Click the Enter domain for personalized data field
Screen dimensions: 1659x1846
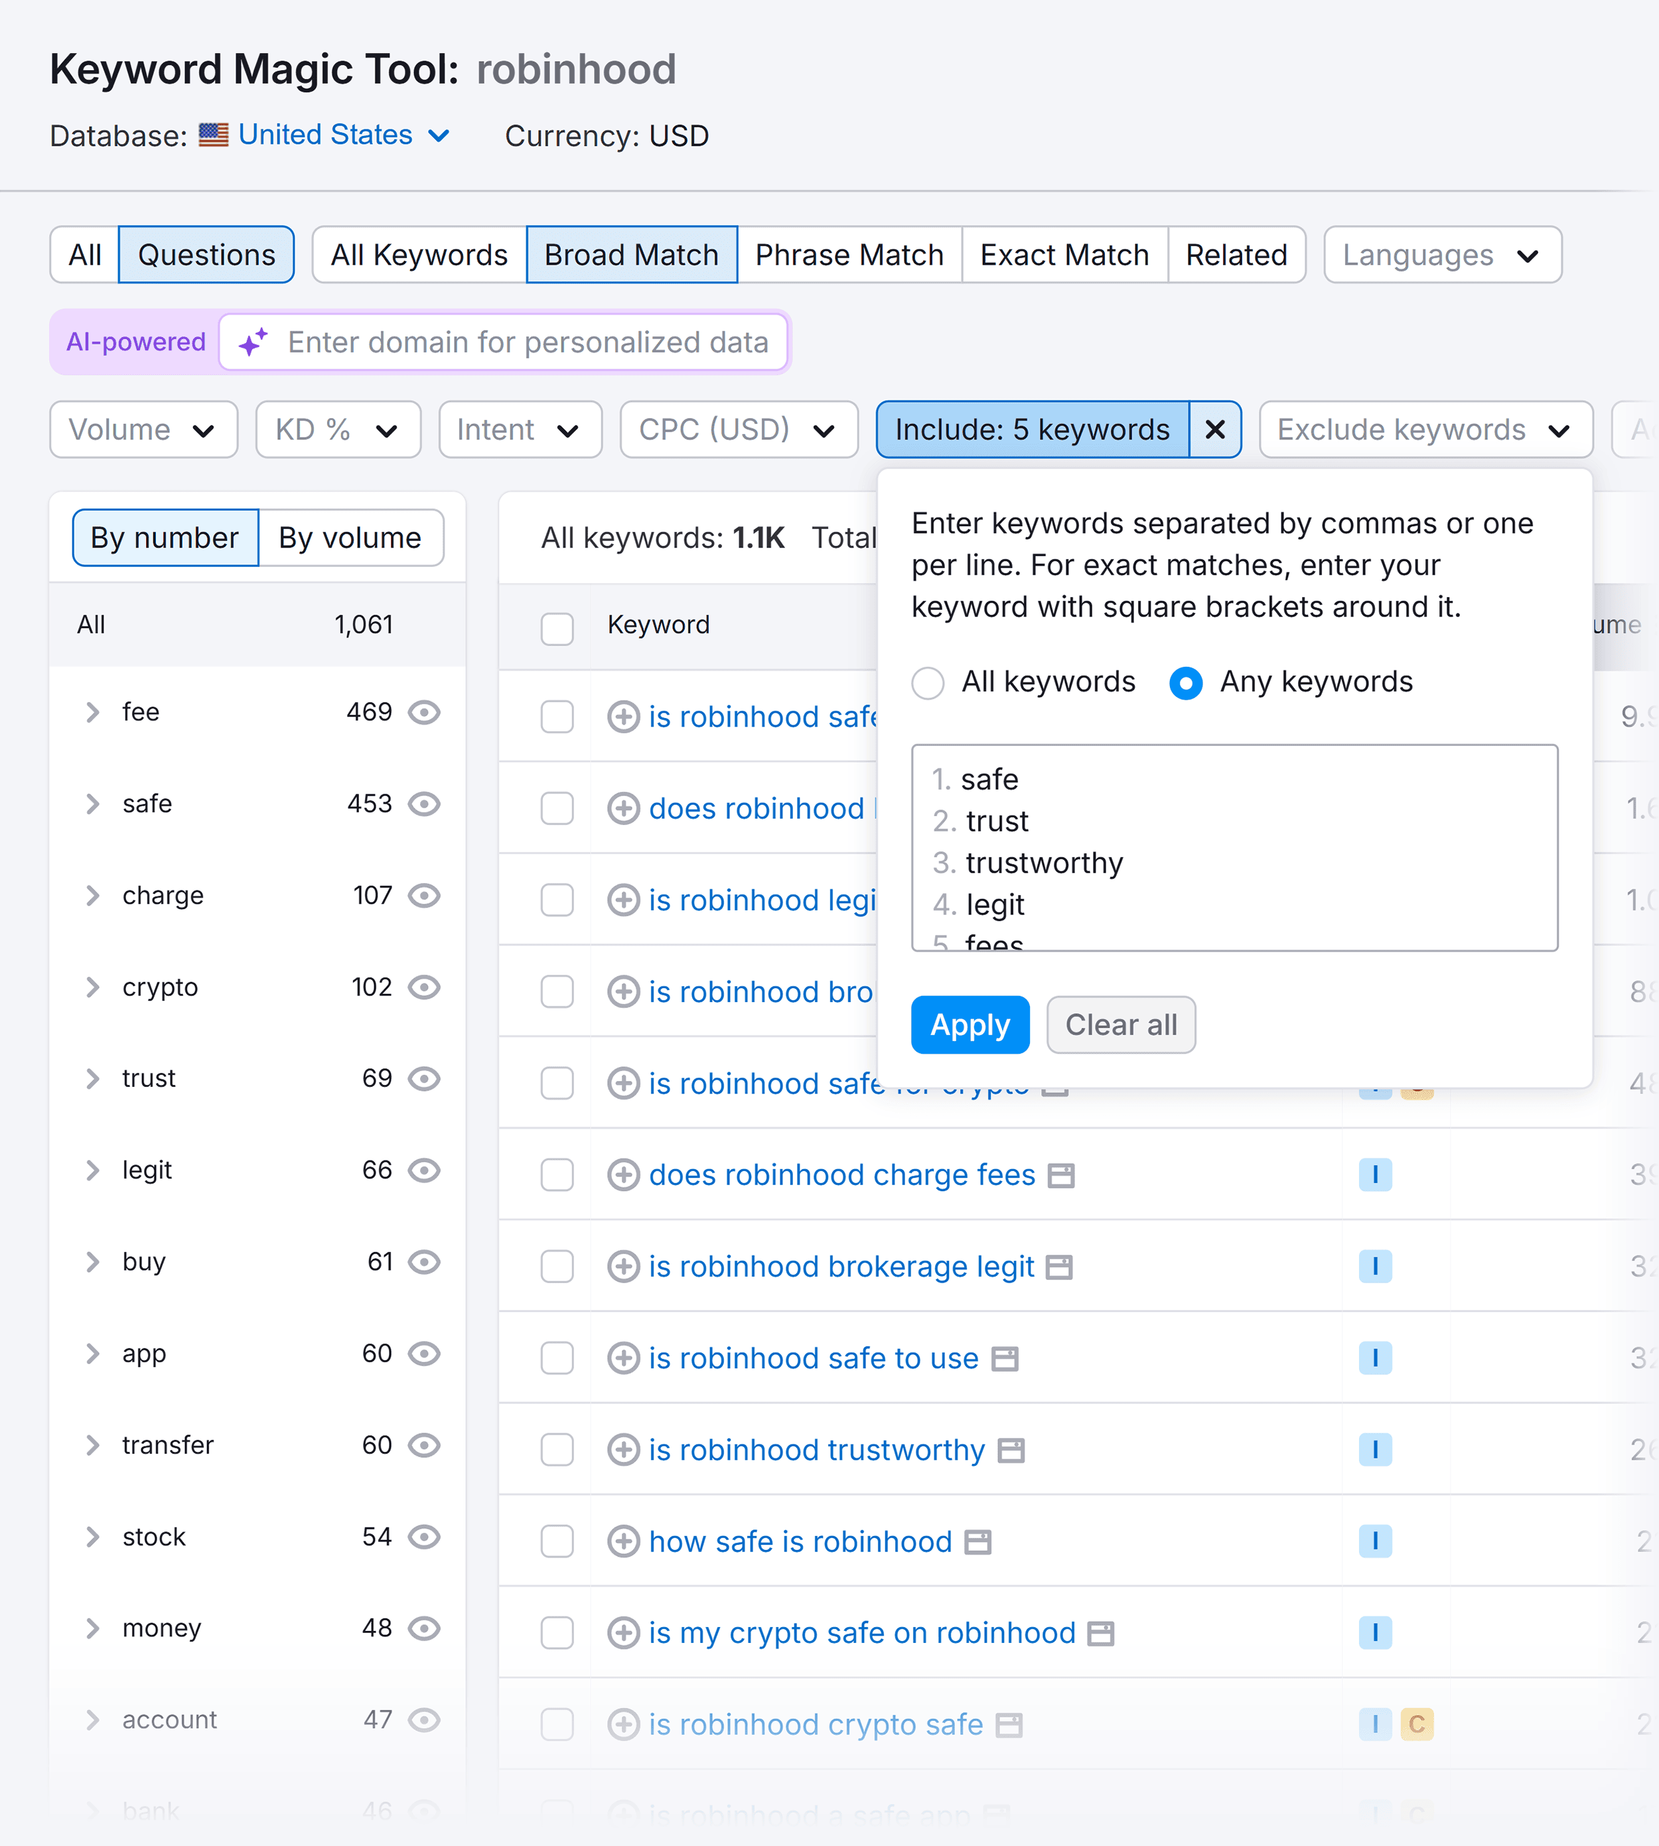(529, 342)
